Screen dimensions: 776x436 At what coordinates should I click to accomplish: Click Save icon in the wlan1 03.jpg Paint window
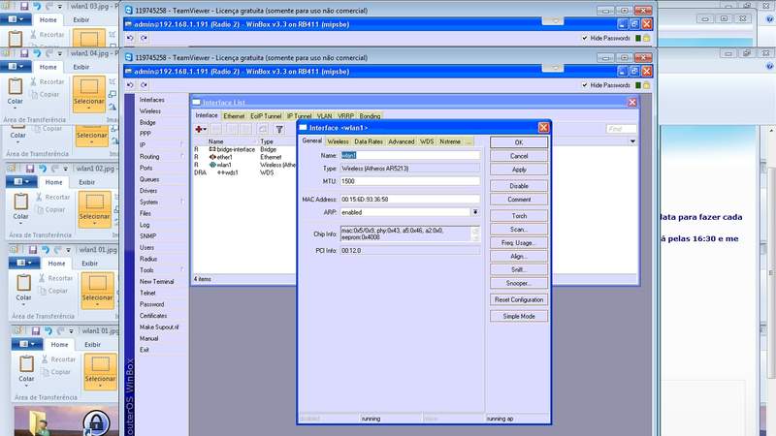point(25,7)
